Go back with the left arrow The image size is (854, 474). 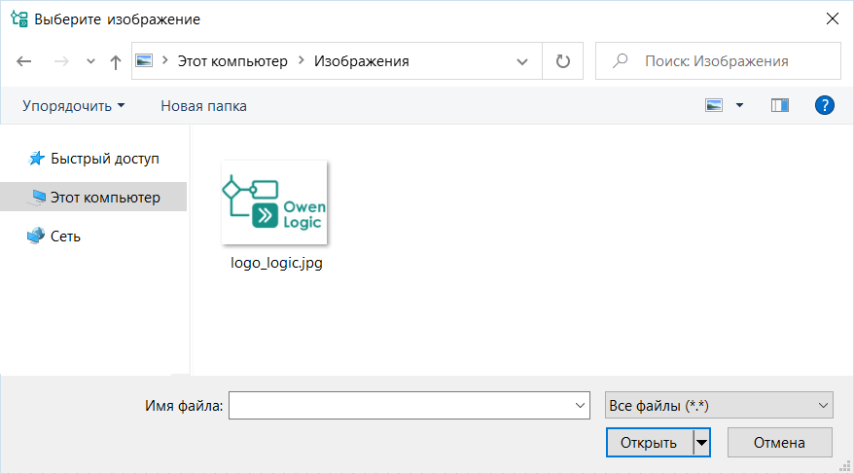[24, 61]
